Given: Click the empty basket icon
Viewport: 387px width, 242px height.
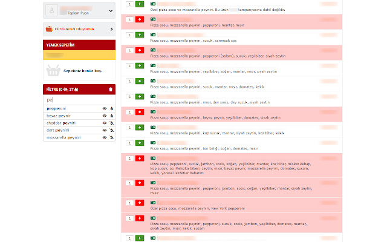Looking at the screenshot, I should (x=53, y=70).
